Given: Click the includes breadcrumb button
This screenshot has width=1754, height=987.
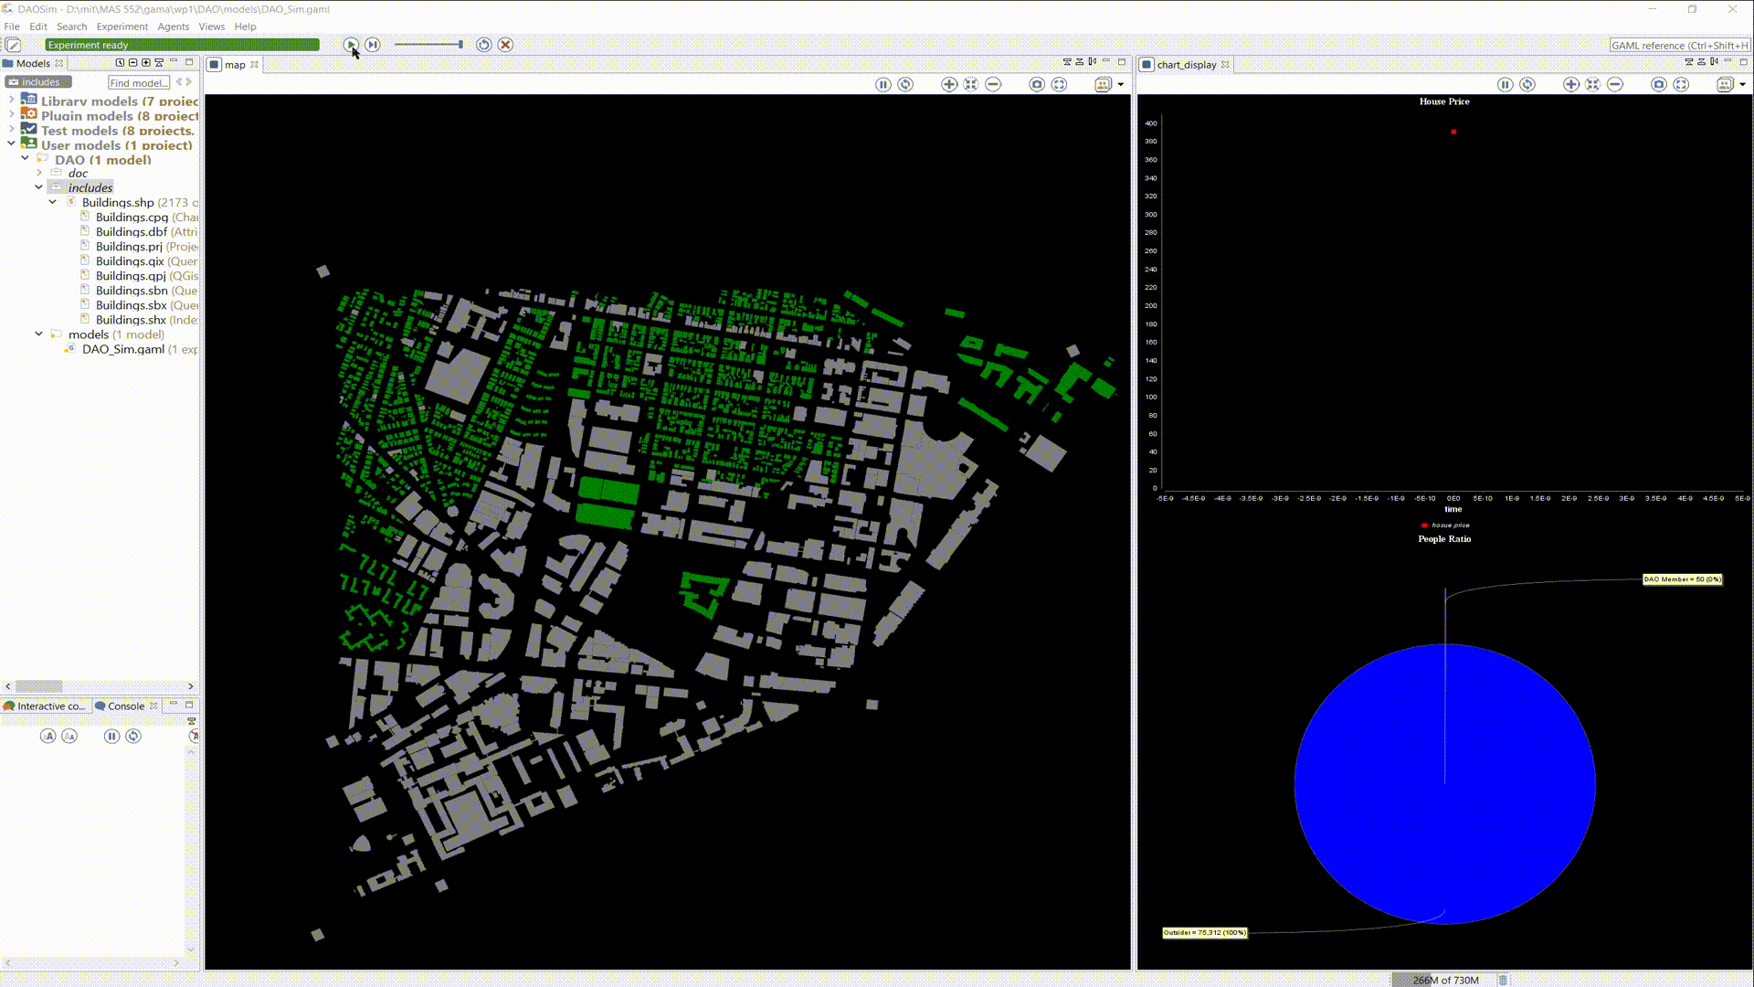Looking at the screenshot, I should tap(37, 82).
